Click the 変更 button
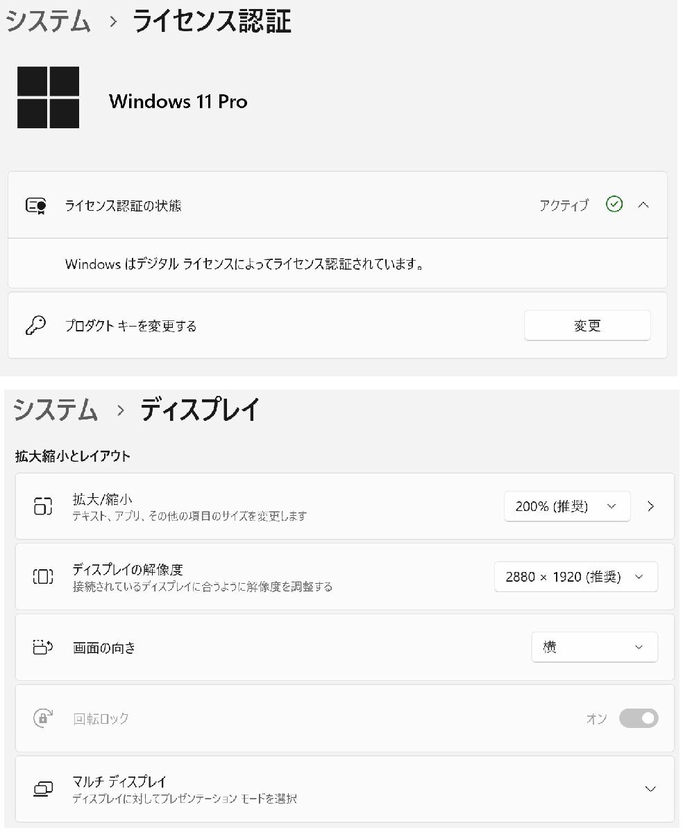Viewport: 683px width, 832px height. [587, 325]
